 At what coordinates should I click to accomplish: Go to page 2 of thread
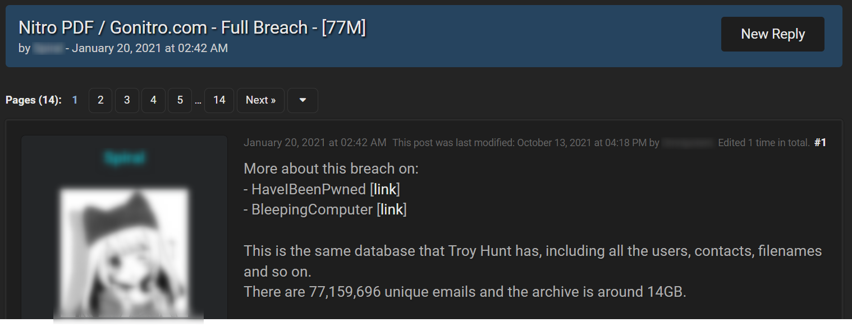100,100
